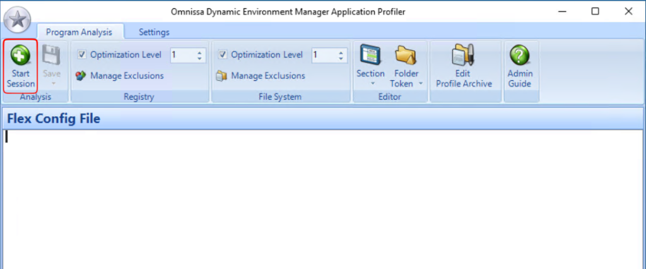Click the File System optimization level value field

(x=324, y=56)
